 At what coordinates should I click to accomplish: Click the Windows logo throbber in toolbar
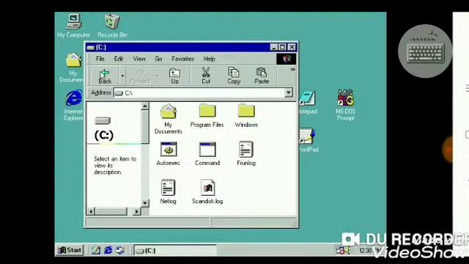(x=287, y=59)
